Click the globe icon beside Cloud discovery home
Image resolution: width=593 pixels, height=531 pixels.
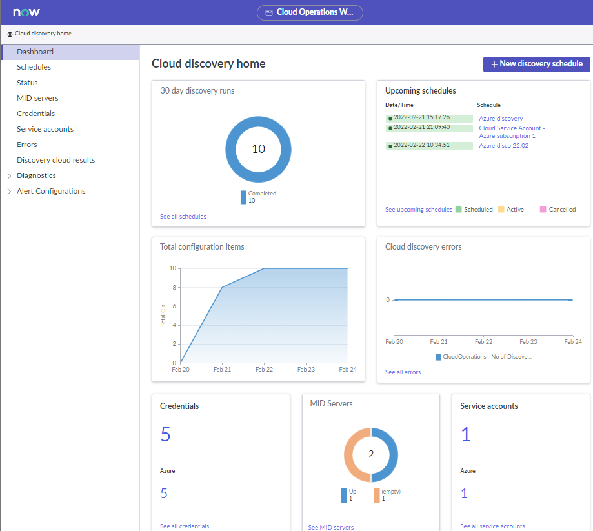(10, 34)
